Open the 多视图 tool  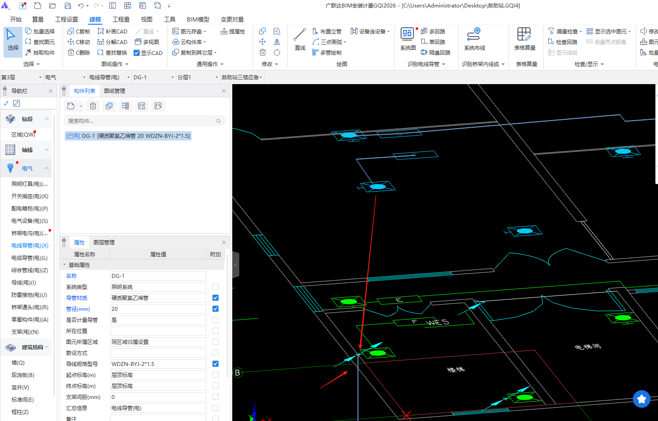[x=147, y=42]
